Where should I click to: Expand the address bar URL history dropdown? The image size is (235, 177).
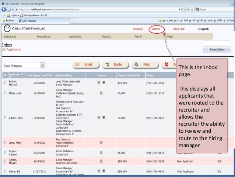coord(179,10)
